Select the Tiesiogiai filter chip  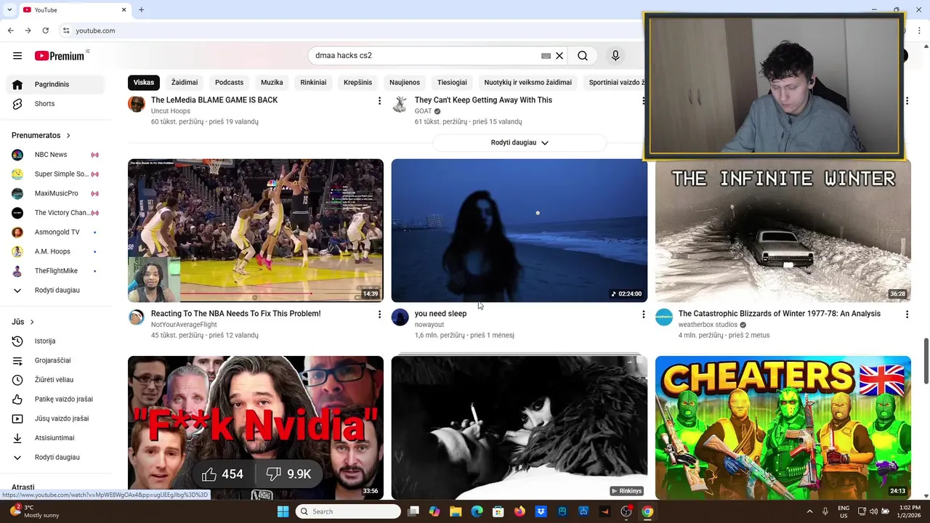pyautogui.click(x=452, y=83)
